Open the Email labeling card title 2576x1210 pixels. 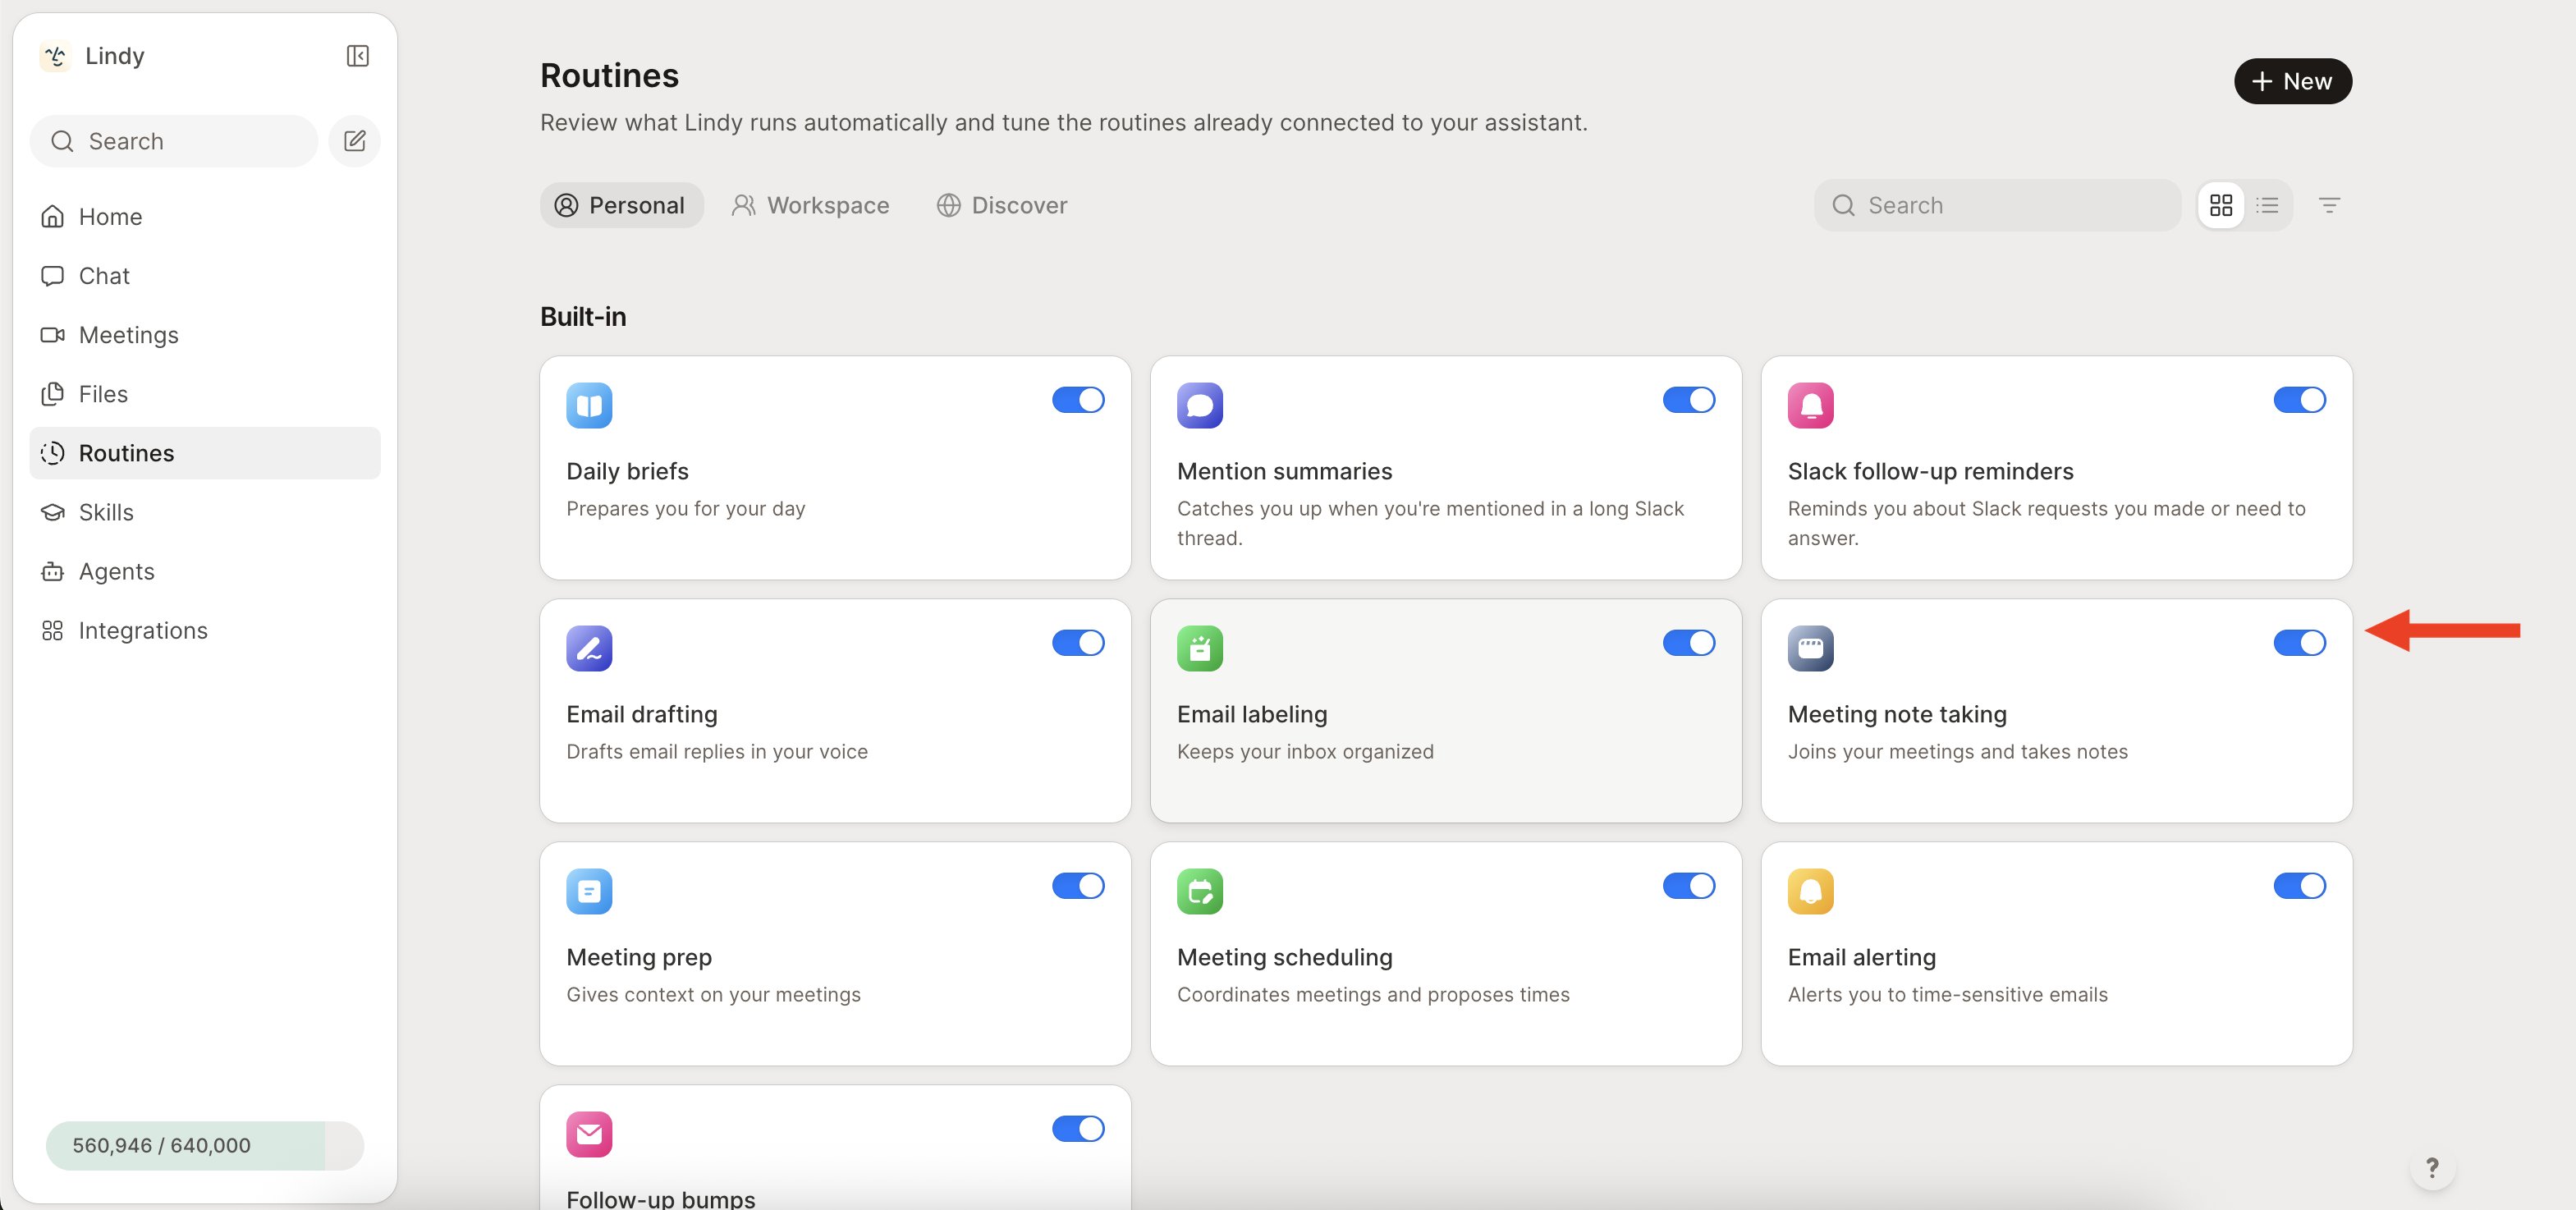point(1252,714)
